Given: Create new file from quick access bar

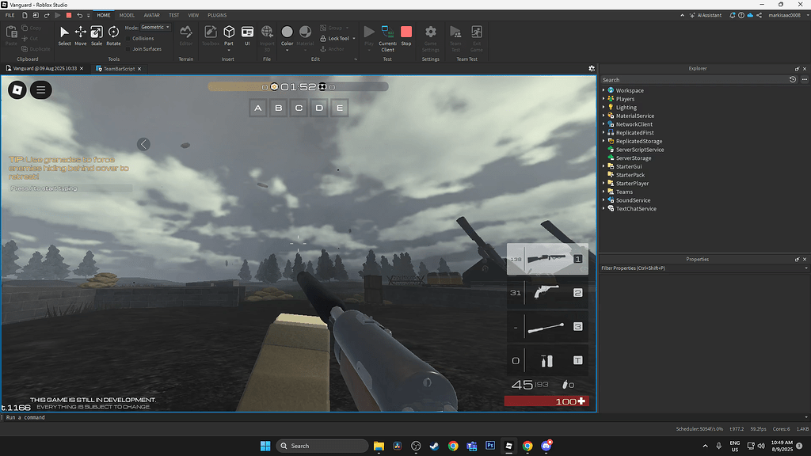Looking at the screenshot, I should click(25, 15).
